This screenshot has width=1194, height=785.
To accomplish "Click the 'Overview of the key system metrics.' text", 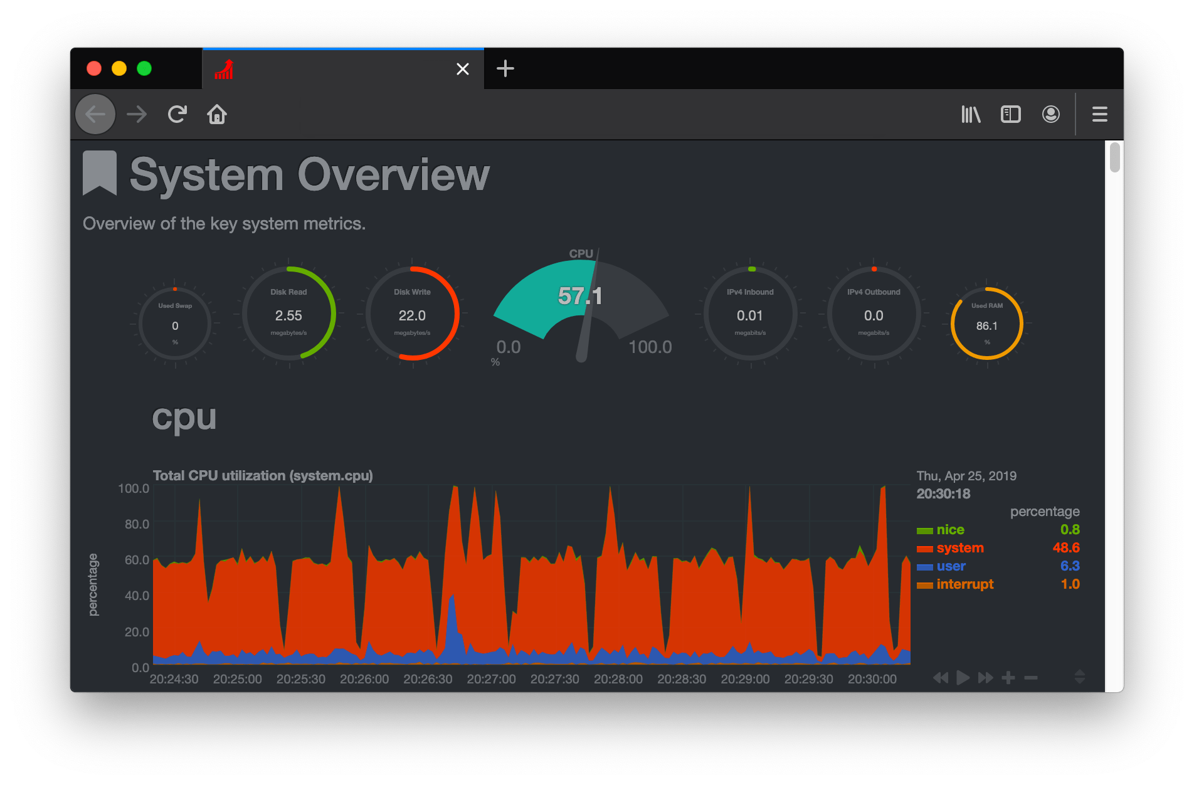I will [224, 224].
